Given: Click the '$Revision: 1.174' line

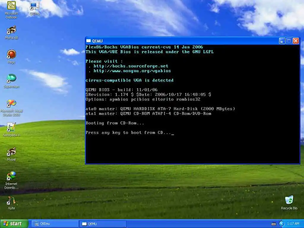Looking at the screenshot, I should click(148, 95).
